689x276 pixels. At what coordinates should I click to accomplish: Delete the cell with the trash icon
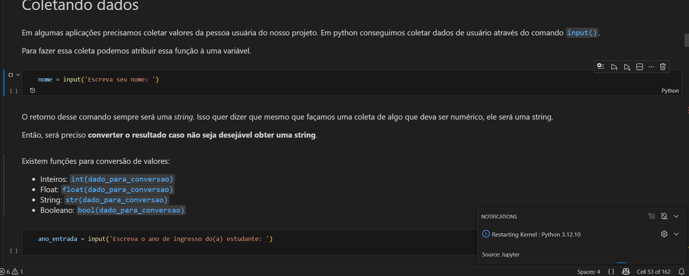[x=663, y=67]
